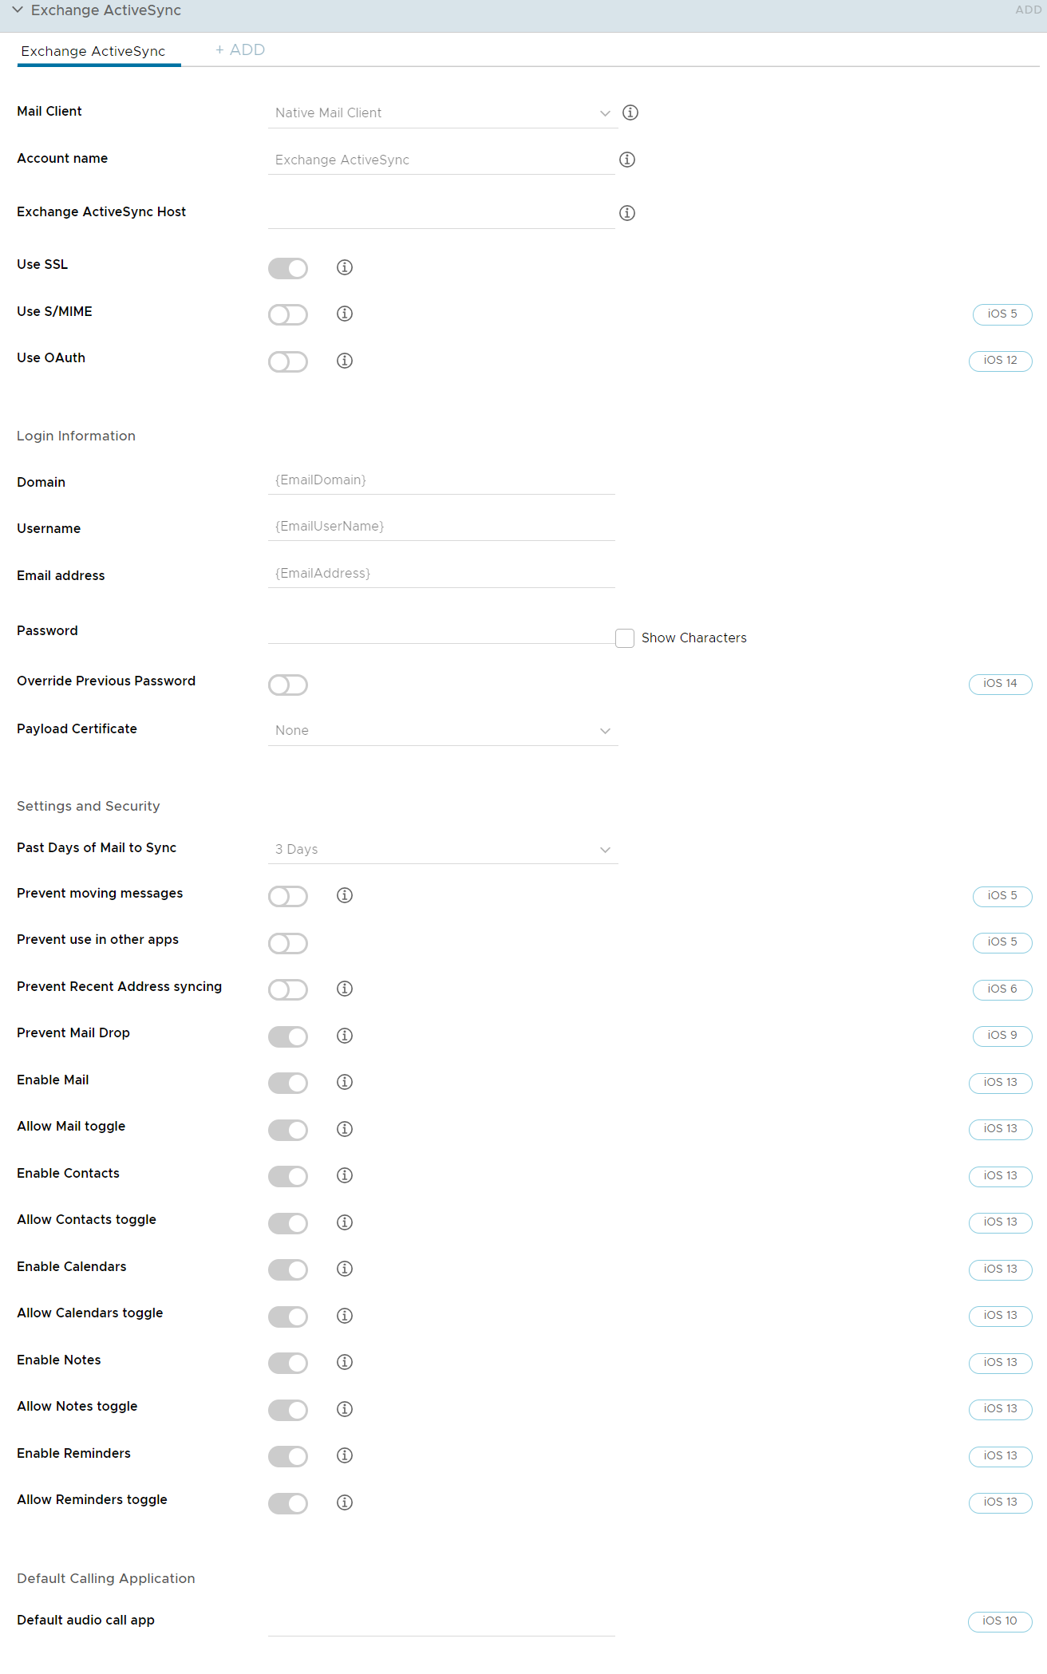Select the Exchange ActiveSync tab
This screenshot has height=1674, width=1047.
tap(93, 51)
